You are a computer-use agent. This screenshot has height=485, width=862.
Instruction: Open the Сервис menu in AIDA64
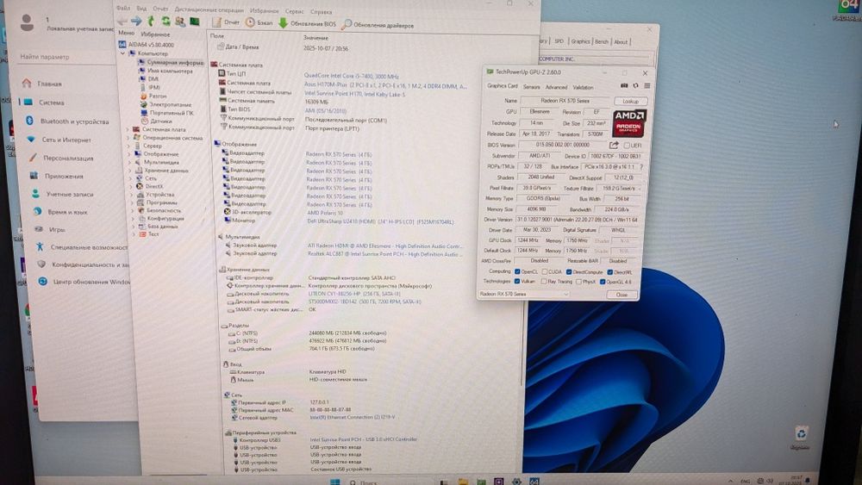(294, 11)
